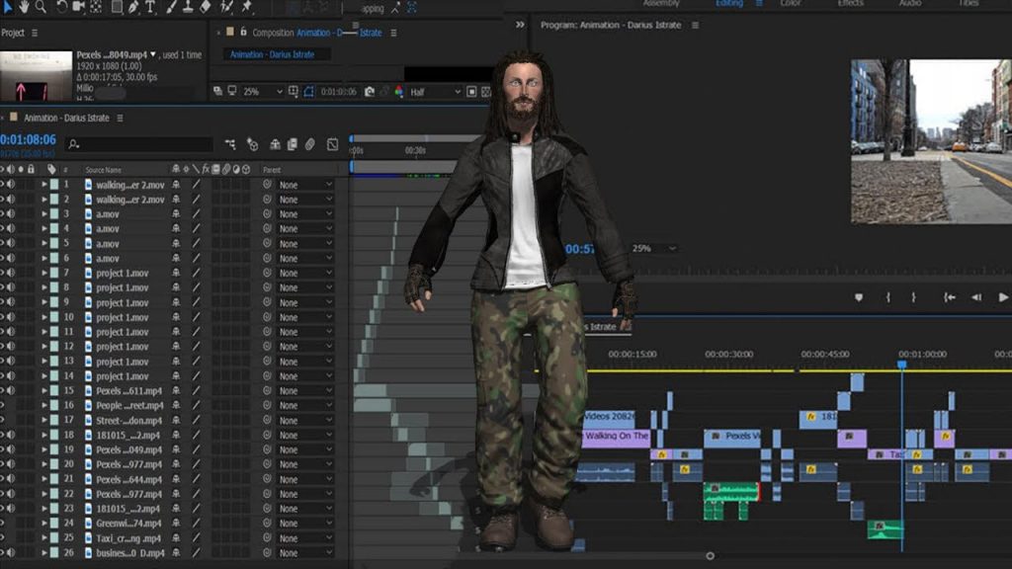Open the Parent dropdown for layer 5
The width and height of the screenshot is (1012, 569).
pos(304,244)
